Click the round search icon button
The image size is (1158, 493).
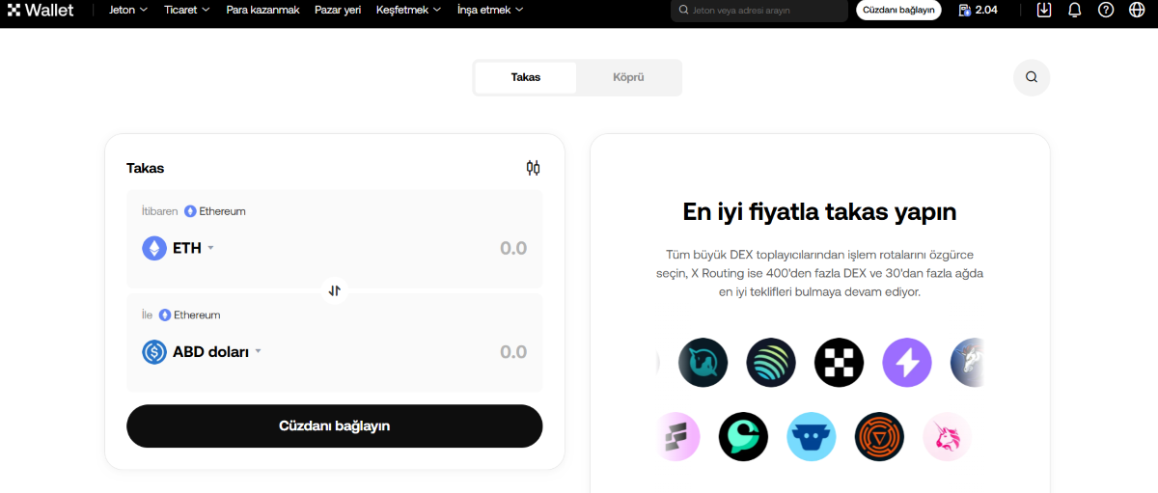tap(1032, 77)
